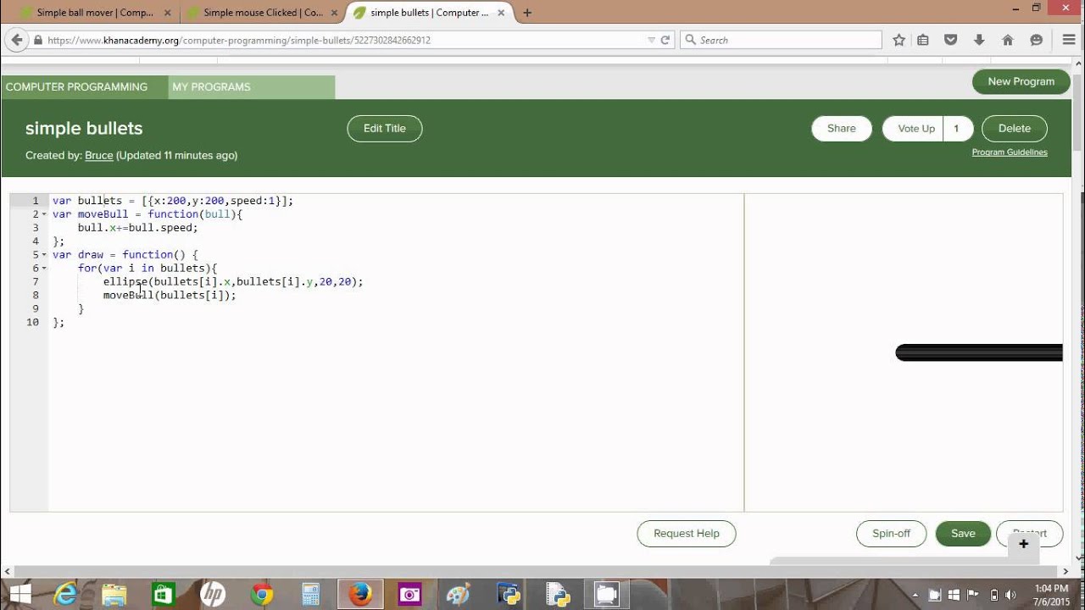Image resolution: width=1085 pixels, height=610 pixels.
Task: Open the Windows Start button
Action: (20, 594)
